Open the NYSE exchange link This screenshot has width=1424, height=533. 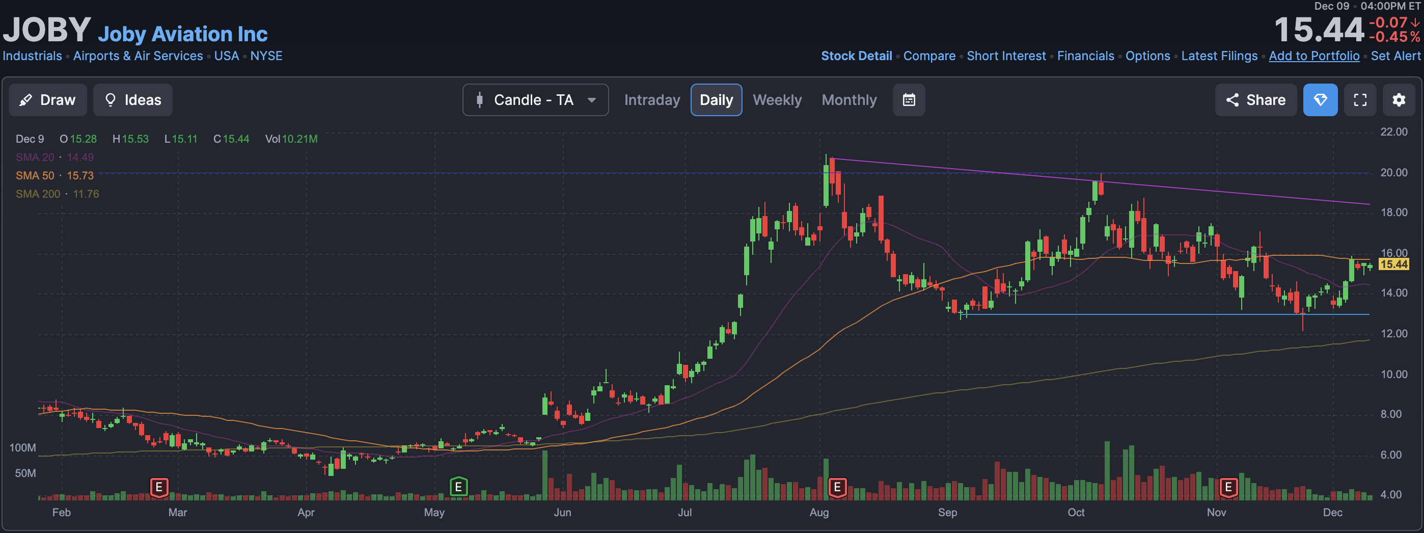(x=266, y=56)
